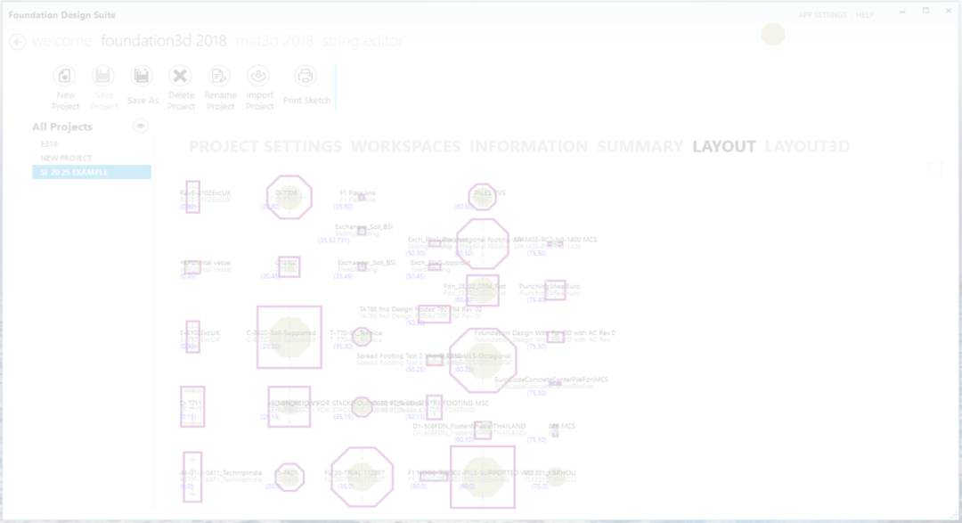The width and height of the screenshot is (962, 523).
Task: Tick the checkbox at right of layout
Action: tap(935, 169)
